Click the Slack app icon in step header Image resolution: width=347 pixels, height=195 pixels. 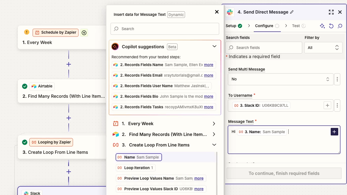(230, 12)
